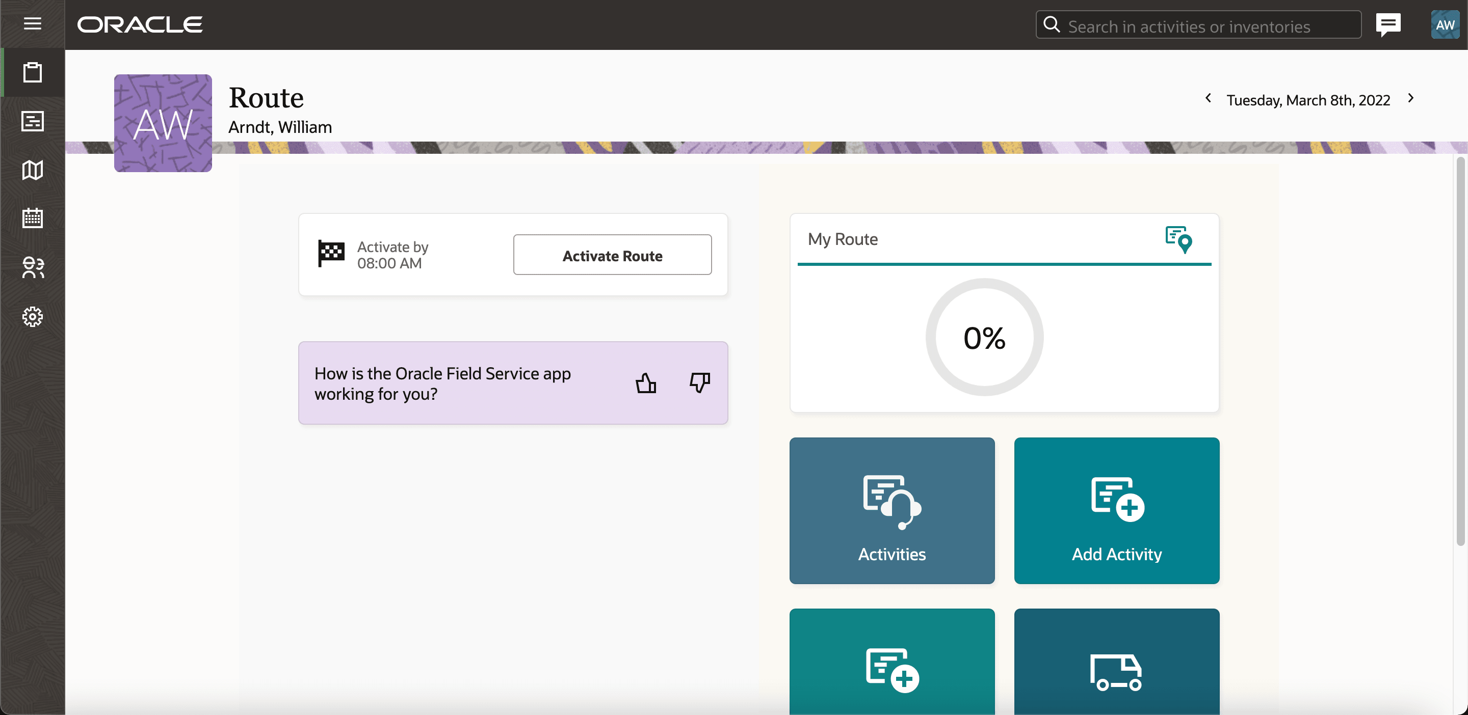Open the calendar view in the sidebar
The width and height of the screenshot is (1468, 715).
33,218
